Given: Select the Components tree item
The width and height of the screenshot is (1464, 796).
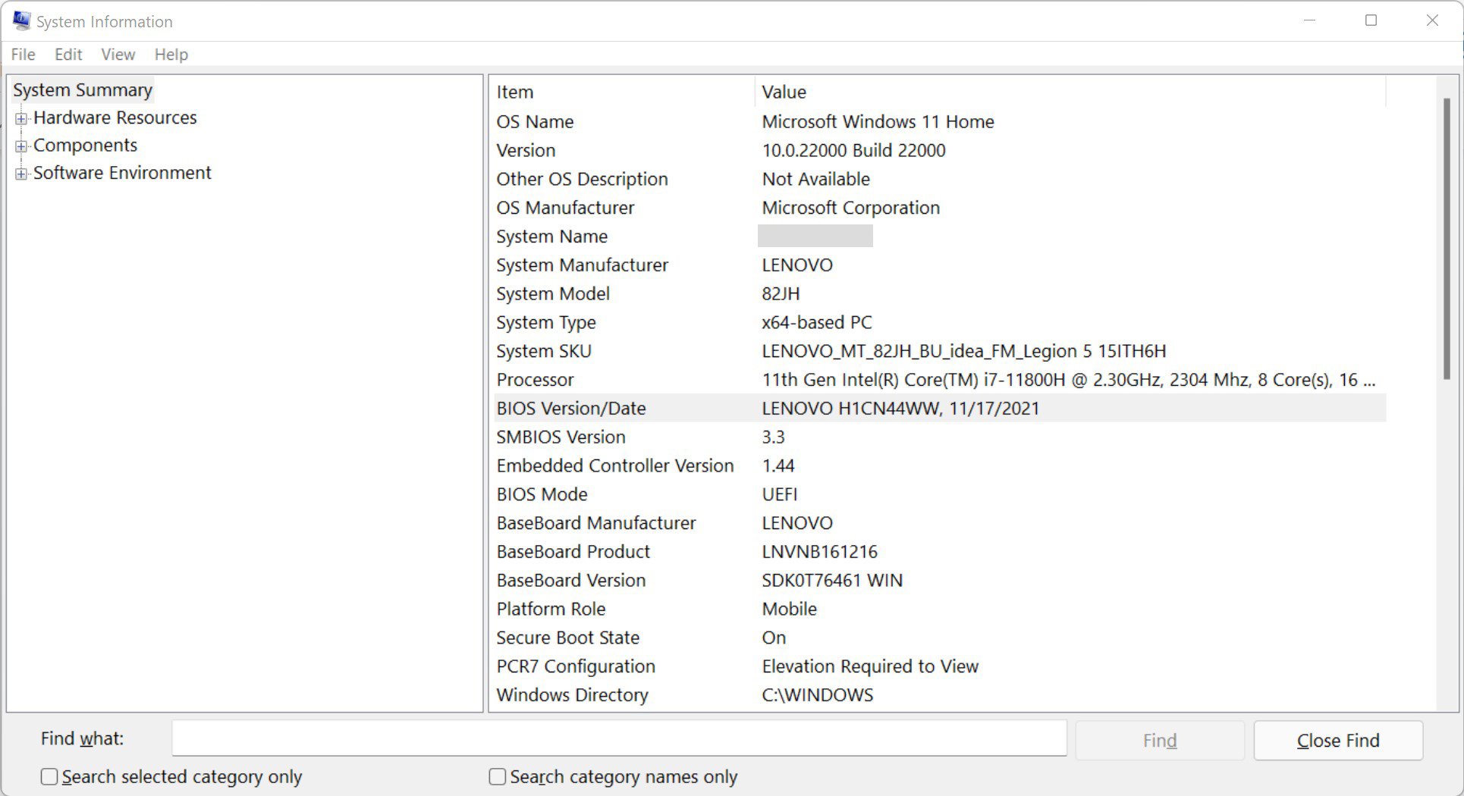Looking at the screenshot, I should 85,145.
